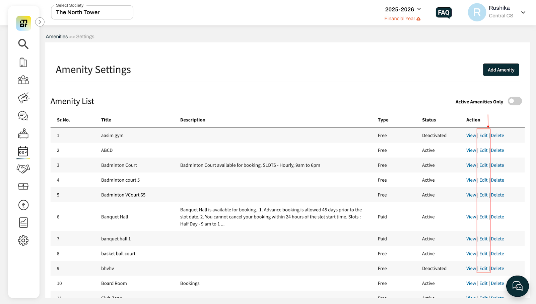Select the megaphone announcements icon

click(x=23, y=98)
